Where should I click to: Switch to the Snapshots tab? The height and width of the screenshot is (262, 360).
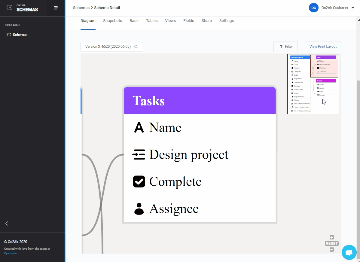tap(112, 21)
